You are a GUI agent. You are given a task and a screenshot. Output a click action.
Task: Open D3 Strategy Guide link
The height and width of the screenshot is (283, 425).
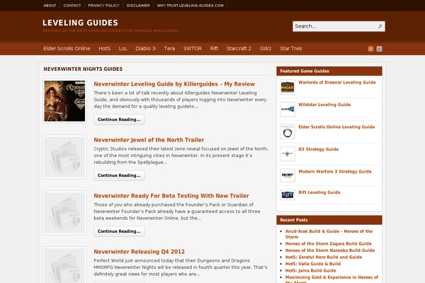click(319, 149)
